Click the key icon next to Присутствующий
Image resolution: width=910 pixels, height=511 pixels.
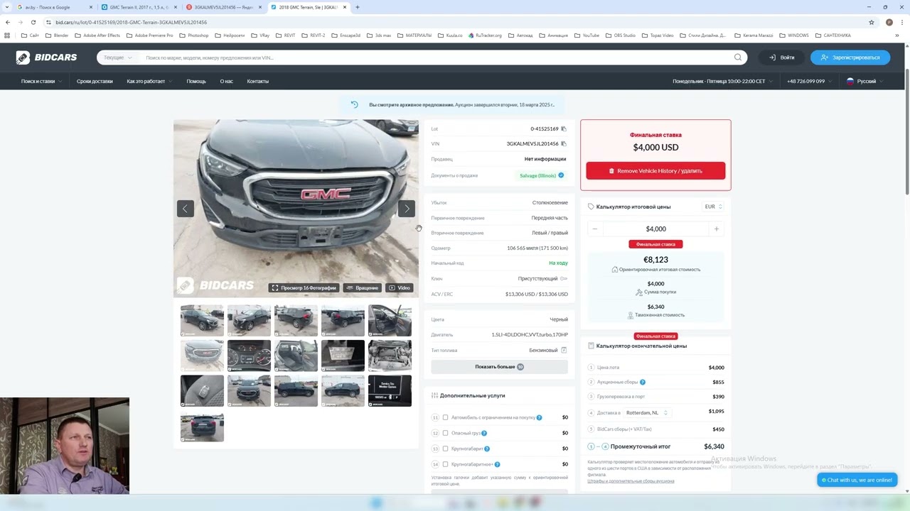click(x=564, y=279)
